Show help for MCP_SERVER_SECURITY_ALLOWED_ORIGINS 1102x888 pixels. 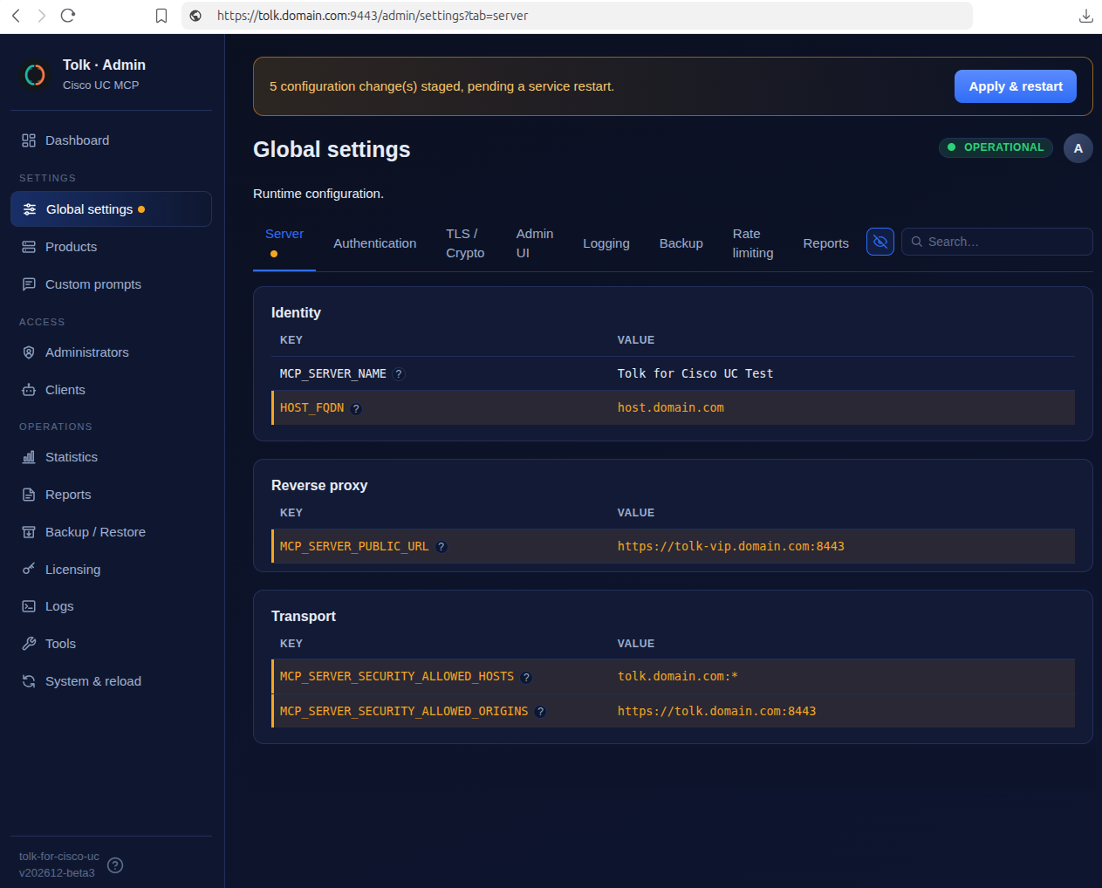pyautogui.click(x=541, y=712)
